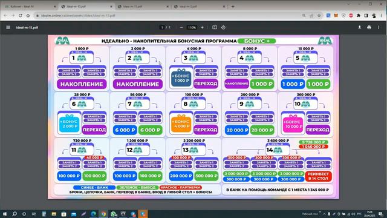Close the Ideal-m-3.pdf tab
This screenshot has height=218, width=387.
click(224, 7)
